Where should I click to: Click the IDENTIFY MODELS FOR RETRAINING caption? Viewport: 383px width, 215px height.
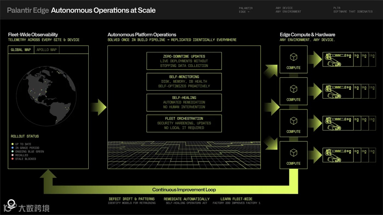(x=132, y=203)
